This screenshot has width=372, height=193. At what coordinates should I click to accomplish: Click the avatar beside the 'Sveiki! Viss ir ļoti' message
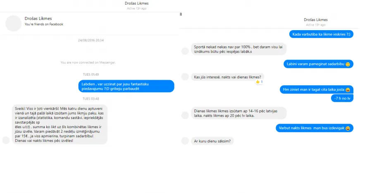click(x=6, y=140)
